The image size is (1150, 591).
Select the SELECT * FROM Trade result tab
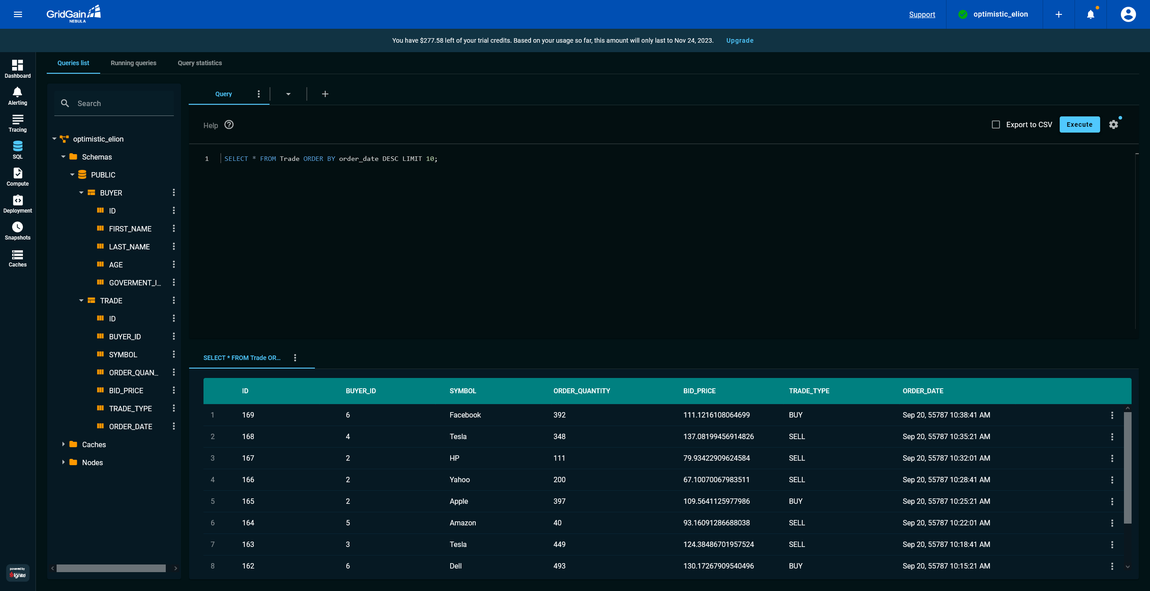coord(242,358)
